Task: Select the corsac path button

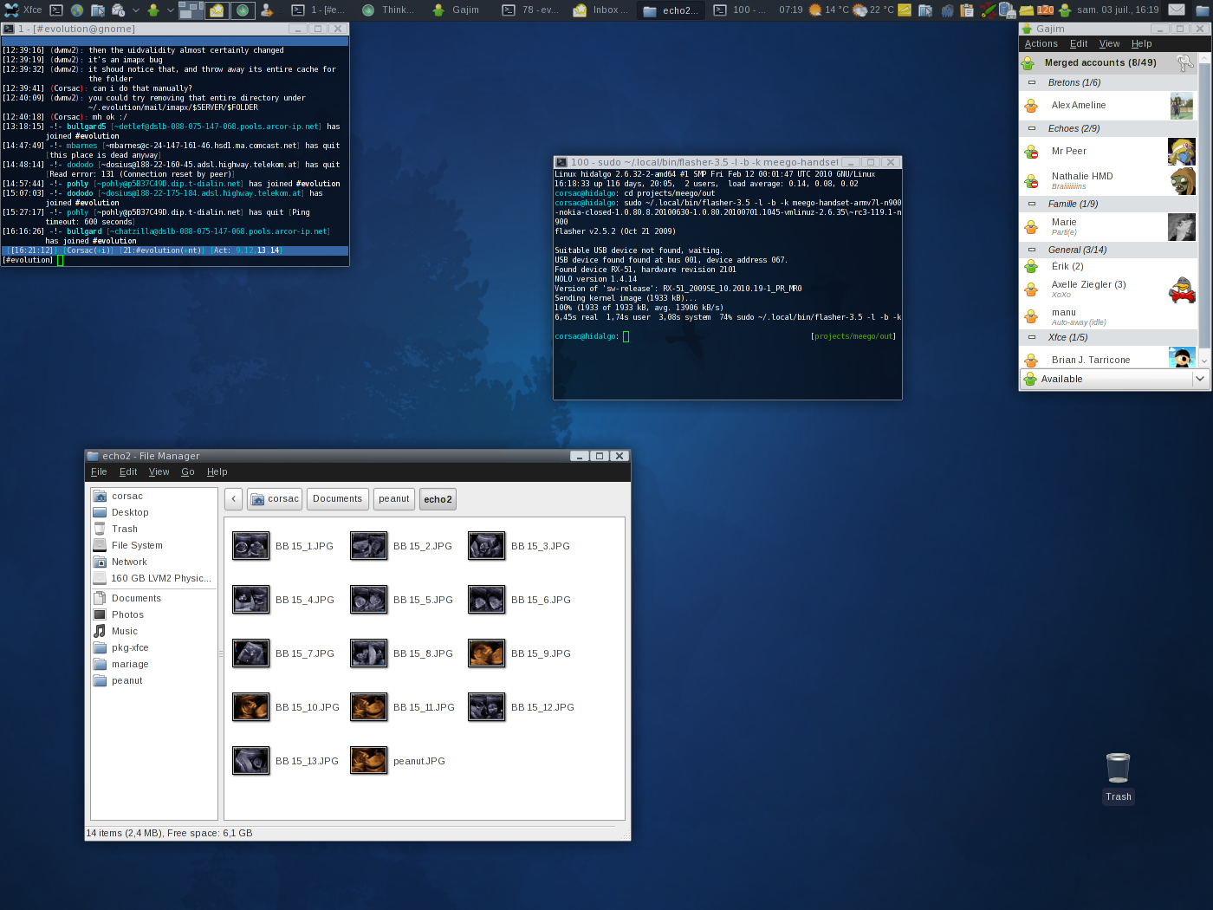Action: click(275, 499)
